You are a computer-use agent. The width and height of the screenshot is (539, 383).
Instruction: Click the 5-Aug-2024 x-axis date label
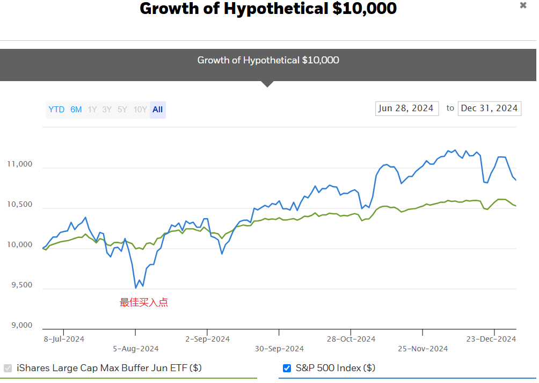click(x=136, y=349)
